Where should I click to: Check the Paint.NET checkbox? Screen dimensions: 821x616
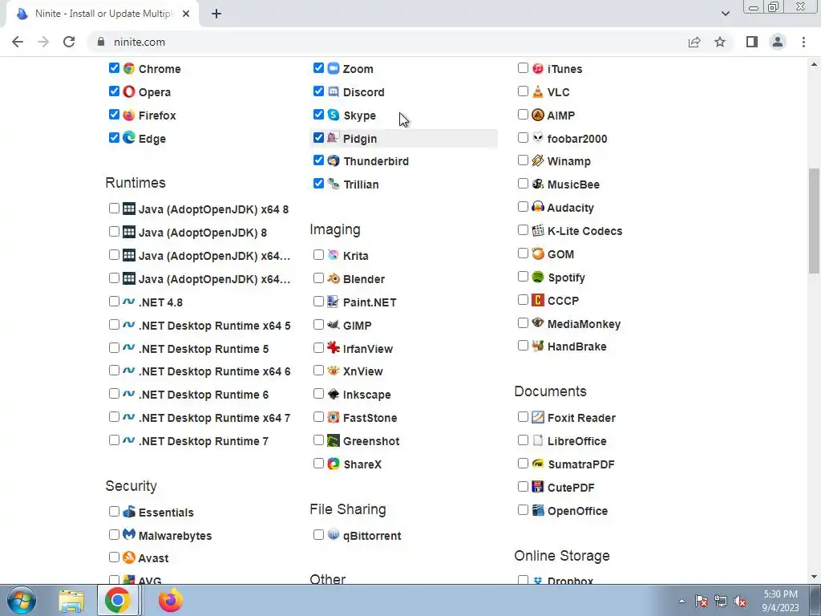pyautogui.click(x=318, y=302)
